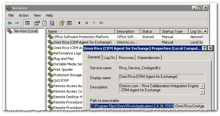The height and width of the screenshot is (116, 220).
Task: Click the Description box scroll up arrow
Action: pos(202,86)
